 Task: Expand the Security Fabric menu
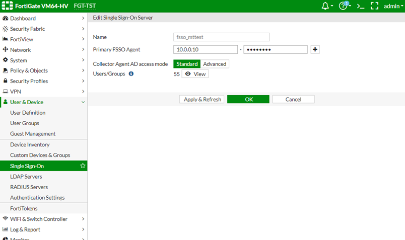(43, 29)
